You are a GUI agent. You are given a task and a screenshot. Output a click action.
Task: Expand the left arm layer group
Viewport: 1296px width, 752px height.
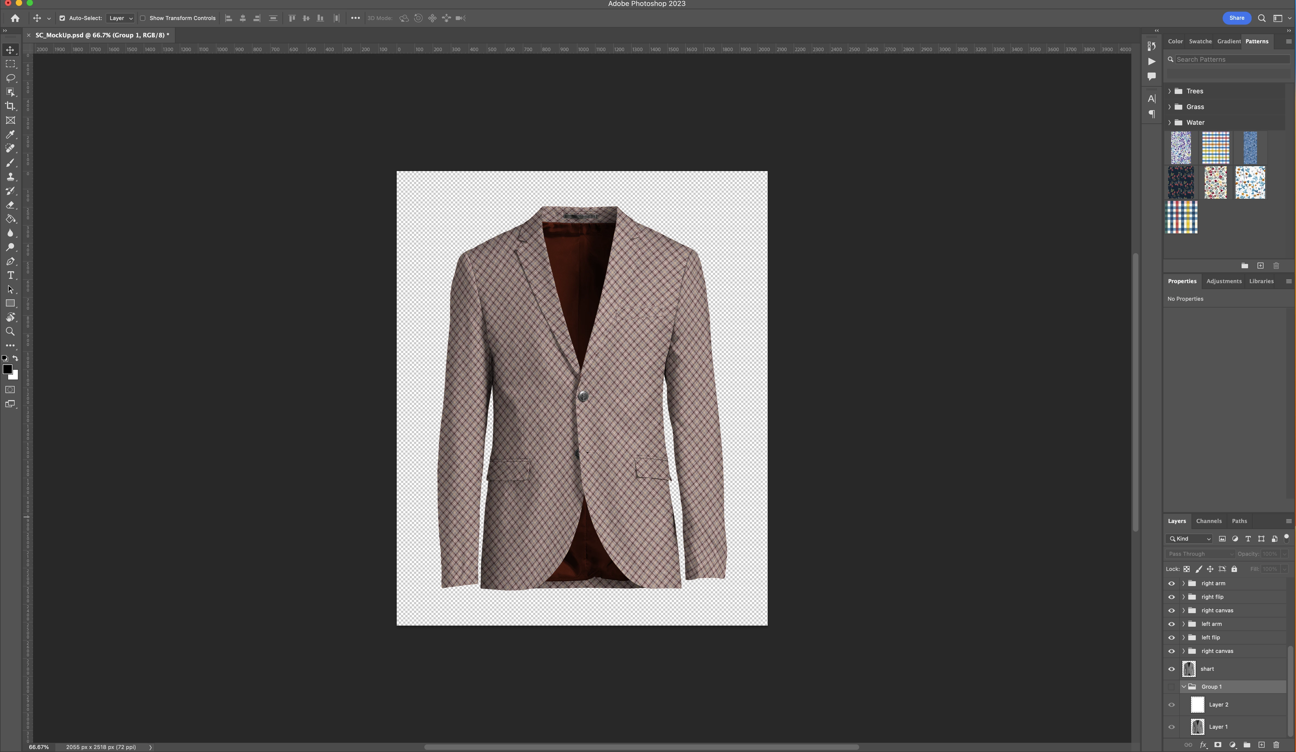pyautogui.click(x=1183, y=624)
